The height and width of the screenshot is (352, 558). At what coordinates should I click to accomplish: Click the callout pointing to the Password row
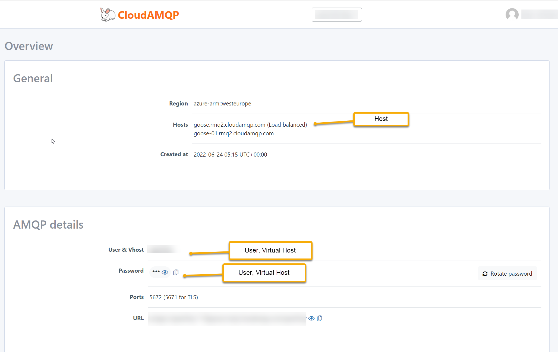(x=264, y=273)
